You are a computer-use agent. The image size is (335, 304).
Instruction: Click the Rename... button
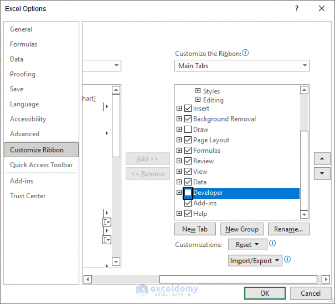(x=289, y=229)
